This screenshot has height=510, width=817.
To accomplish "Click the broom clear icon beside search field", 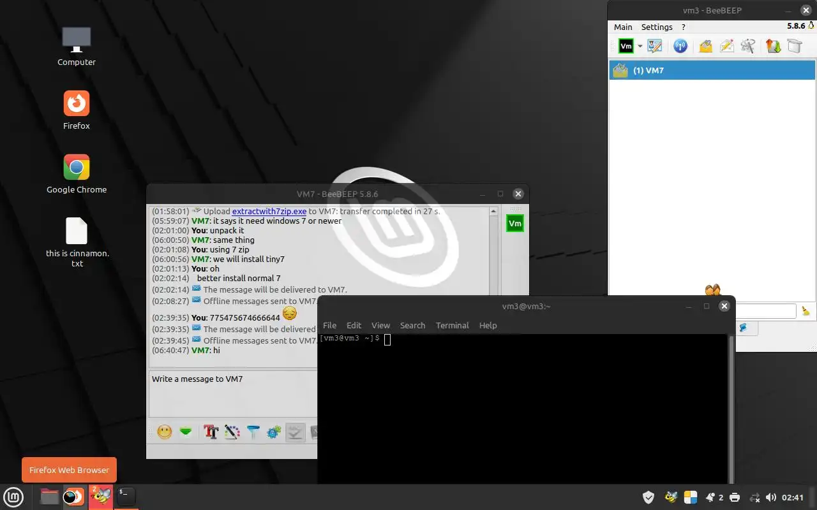I will coord(806,311).
